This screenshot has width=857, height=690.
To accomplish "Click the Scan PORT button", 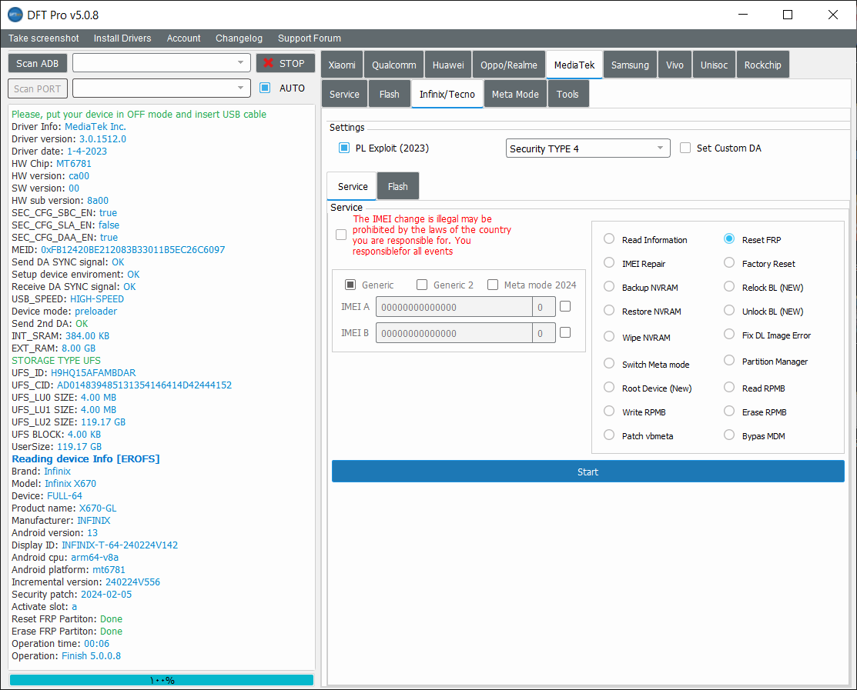I will 37,88.
